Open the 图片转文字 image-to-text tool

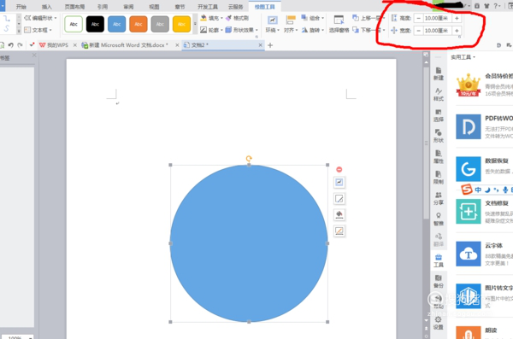pyautogui.click(x=469, y=295)
